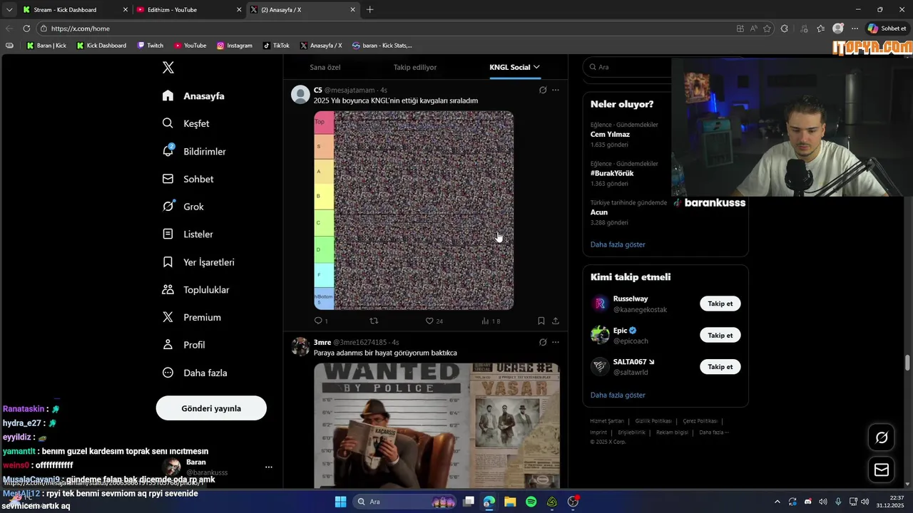Screen dimensions: 913x513
Task: Open the floating Grok button
Action: (x=882, y=437)
